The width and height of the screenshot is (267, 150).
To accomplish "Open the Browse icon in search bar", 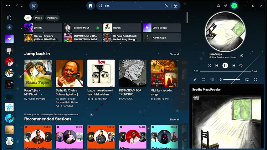I will tap(175, 6).
